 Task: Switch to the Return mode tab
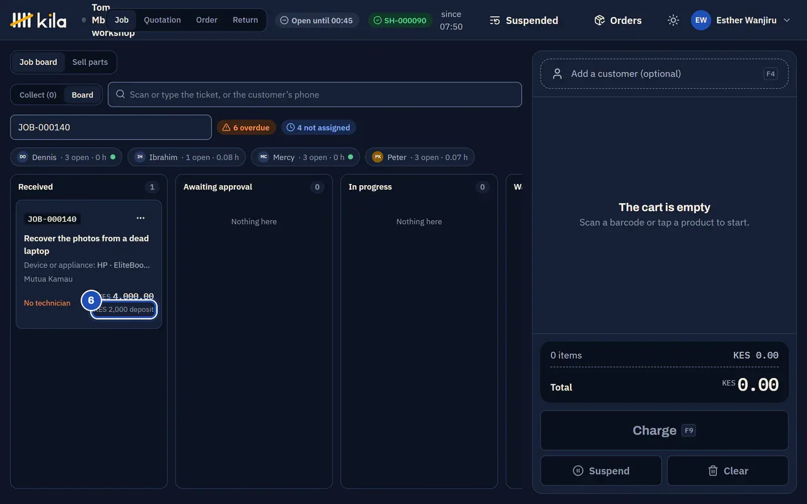tap(245, 20)
